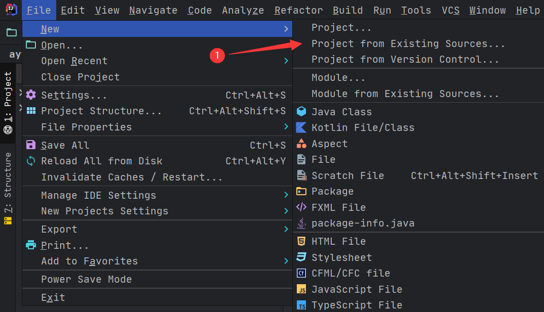Click the Java Class icon
544x312 pixels.
pyautogui.click(x=301, y=112)
